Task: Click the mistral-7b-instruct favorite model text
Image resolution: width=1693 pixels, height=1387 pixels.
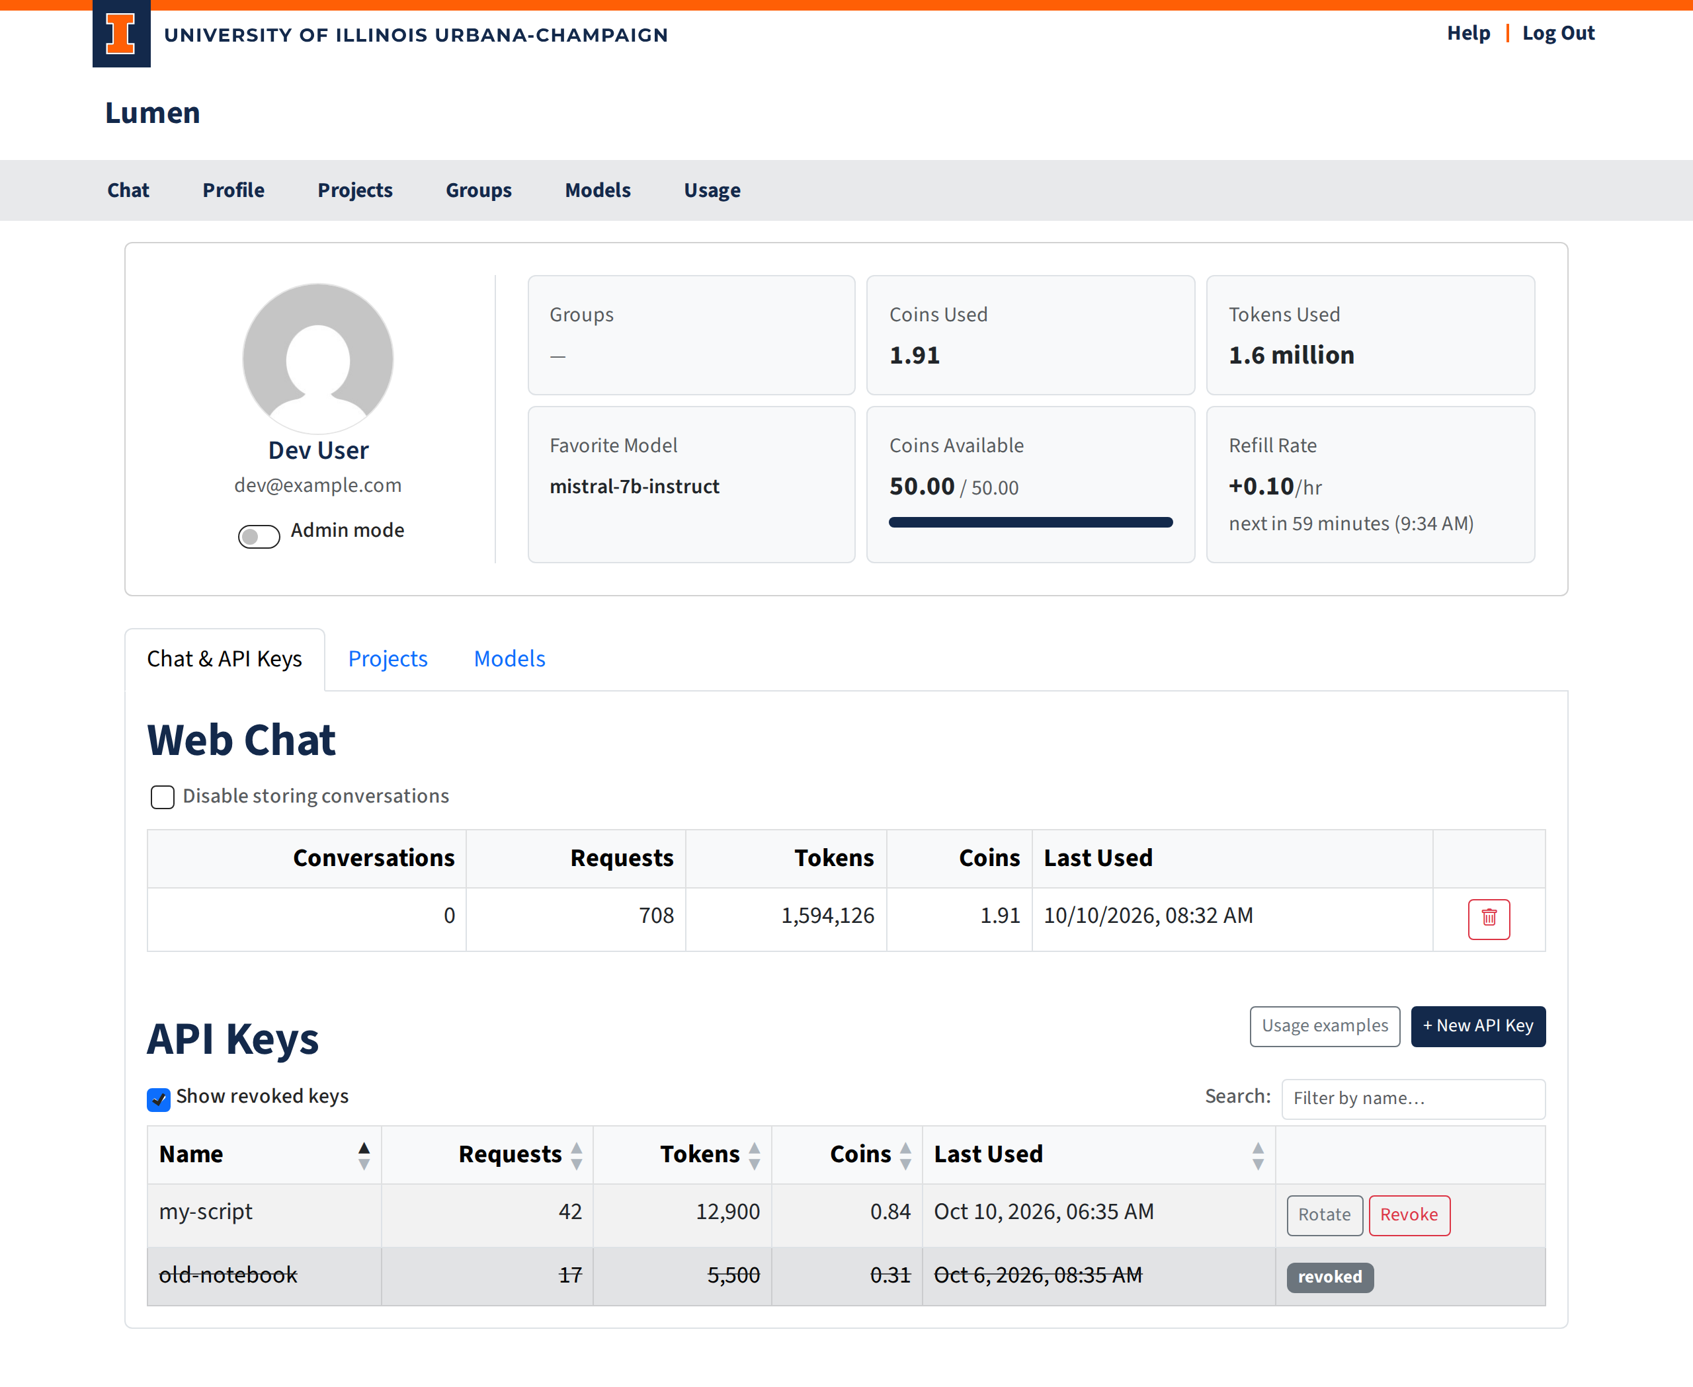Action: click(635, 486)
